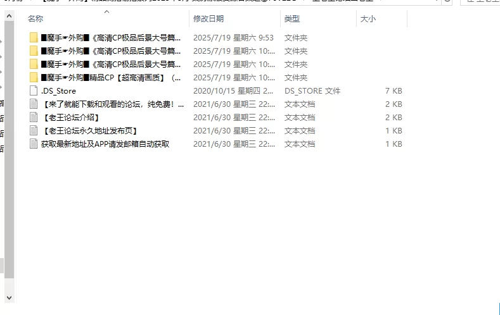Click the DS_STORE 文件 type cell
Viewport: 500px width, 315px height.
point(312,91)
